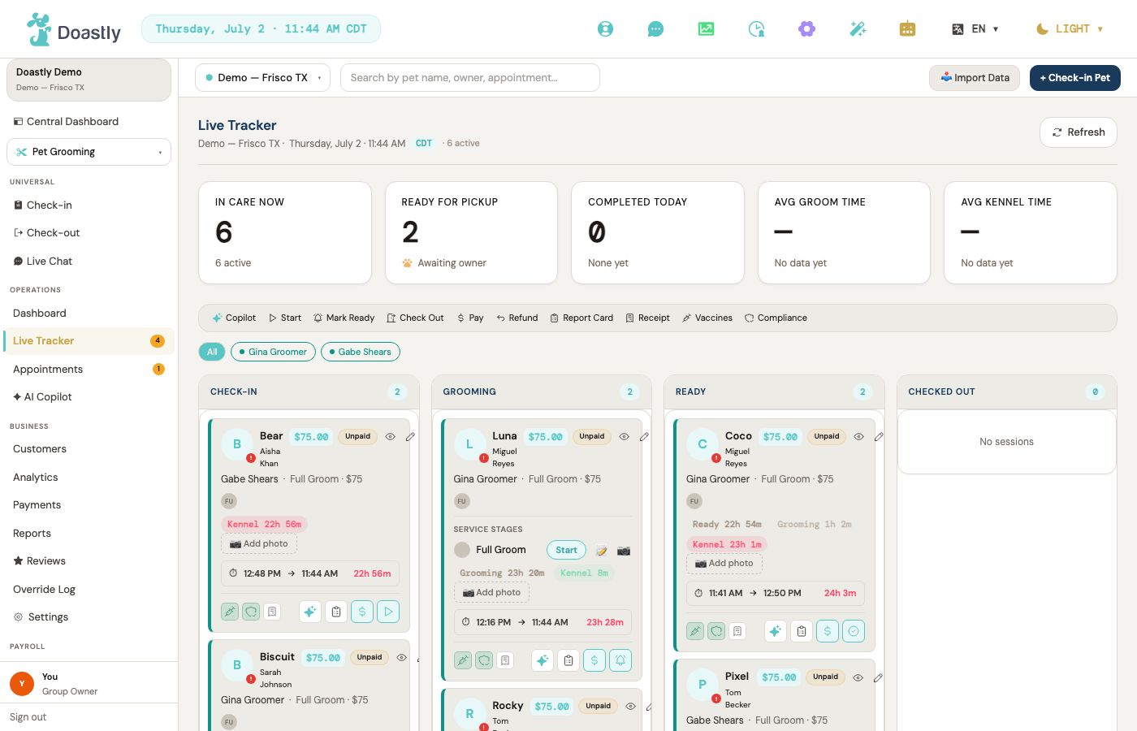The image size is (1137, 731).
Task: Click Sign out link
Action: point(28,717)
